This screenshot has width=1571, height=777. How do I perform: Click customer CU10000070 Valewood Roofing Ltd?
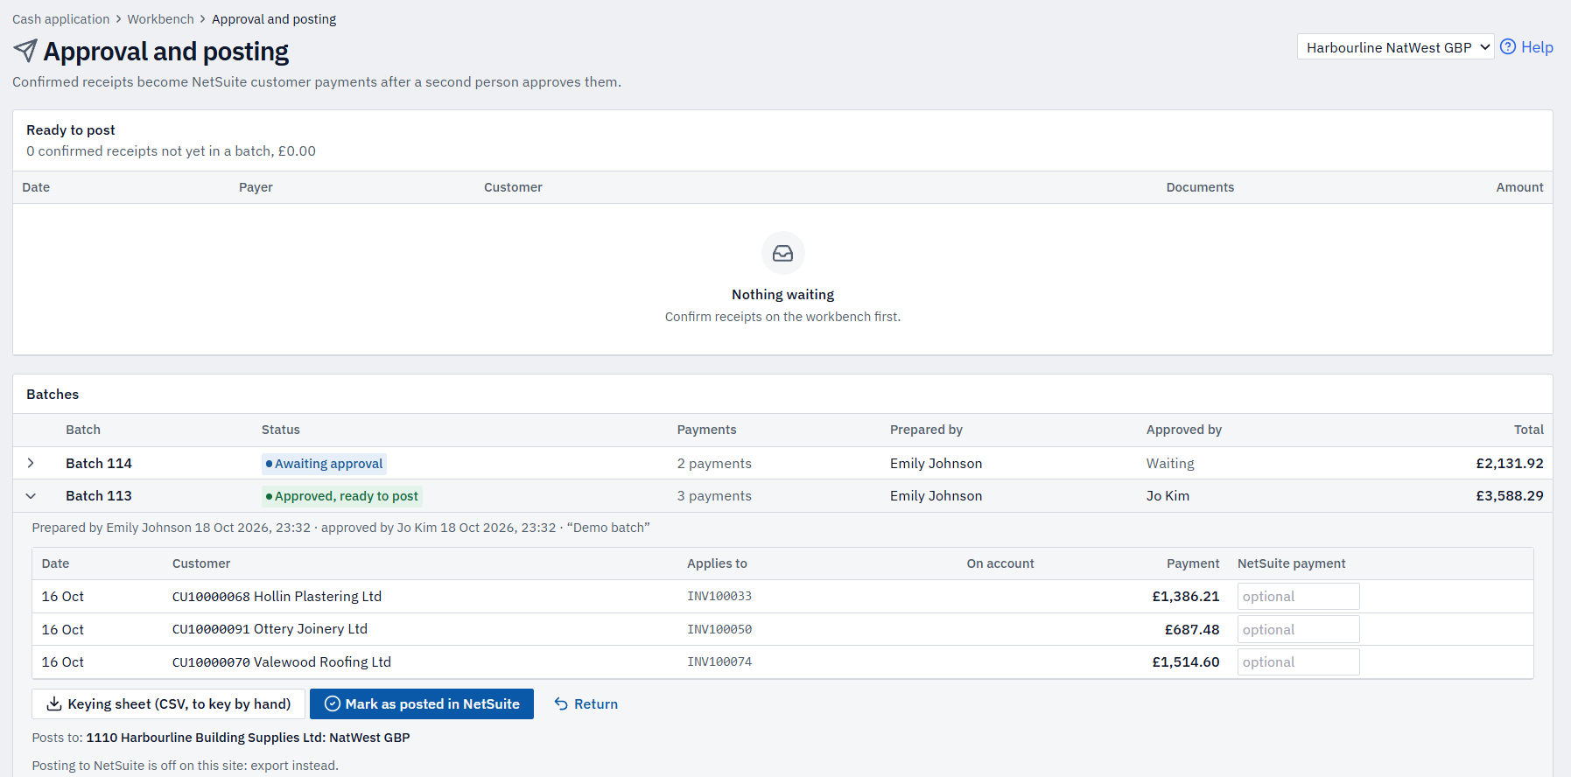pos(282,662)
